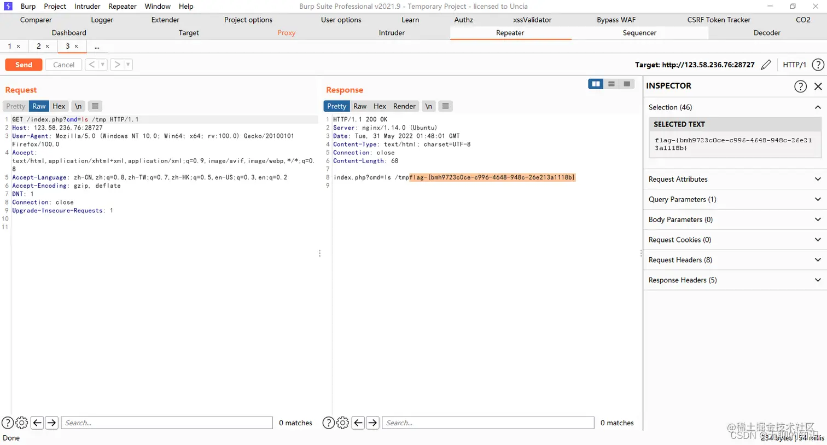The width and height of the screenshot is (827, 445).
Task: Send the request
Action: coord(24,65)
